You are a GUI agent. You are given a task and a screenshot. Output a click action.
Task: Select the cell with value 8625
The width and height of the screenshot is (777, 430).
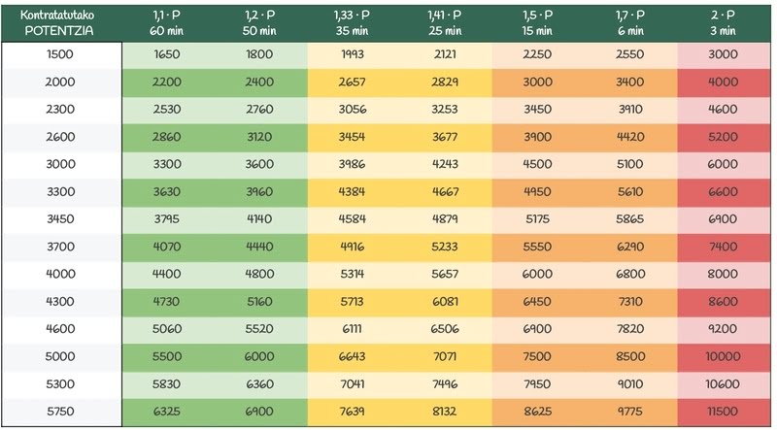[x=537, y=411]
